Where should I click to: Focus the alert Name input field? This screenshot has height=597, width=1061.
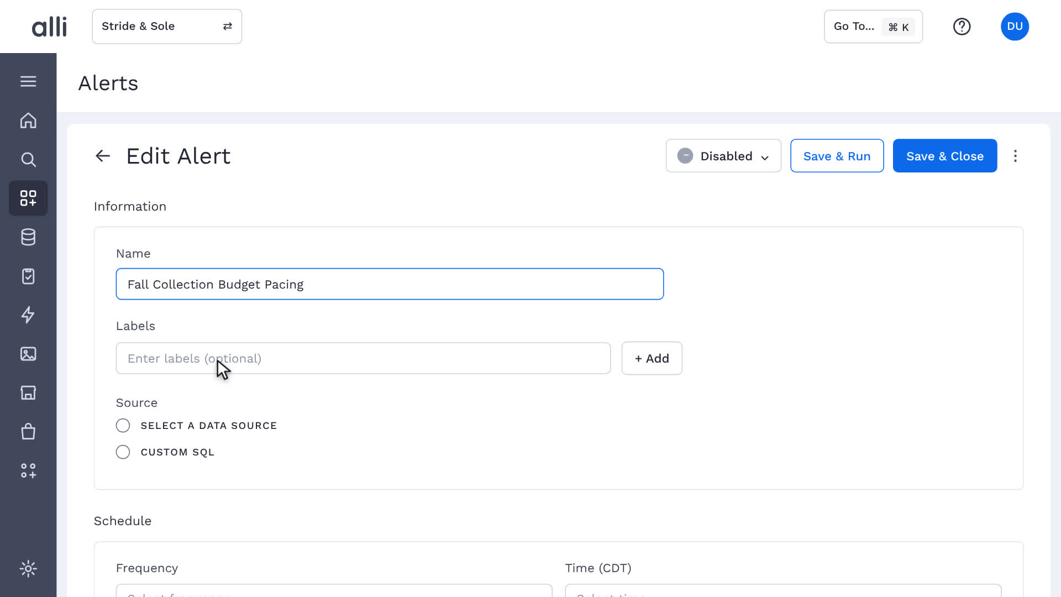[390, 284]
